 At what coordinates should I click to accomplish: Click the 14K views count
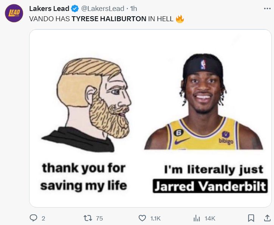210,218
